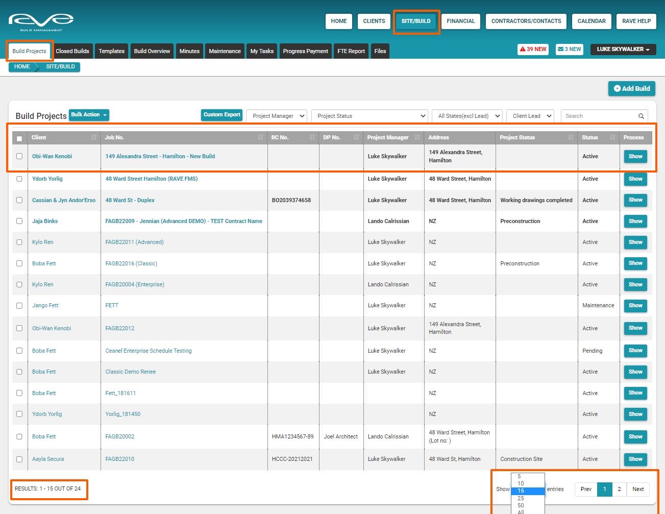Viewport: 665px width, 514px height.
Task: Go to the FINANCIAL menu
Action: 460,21
